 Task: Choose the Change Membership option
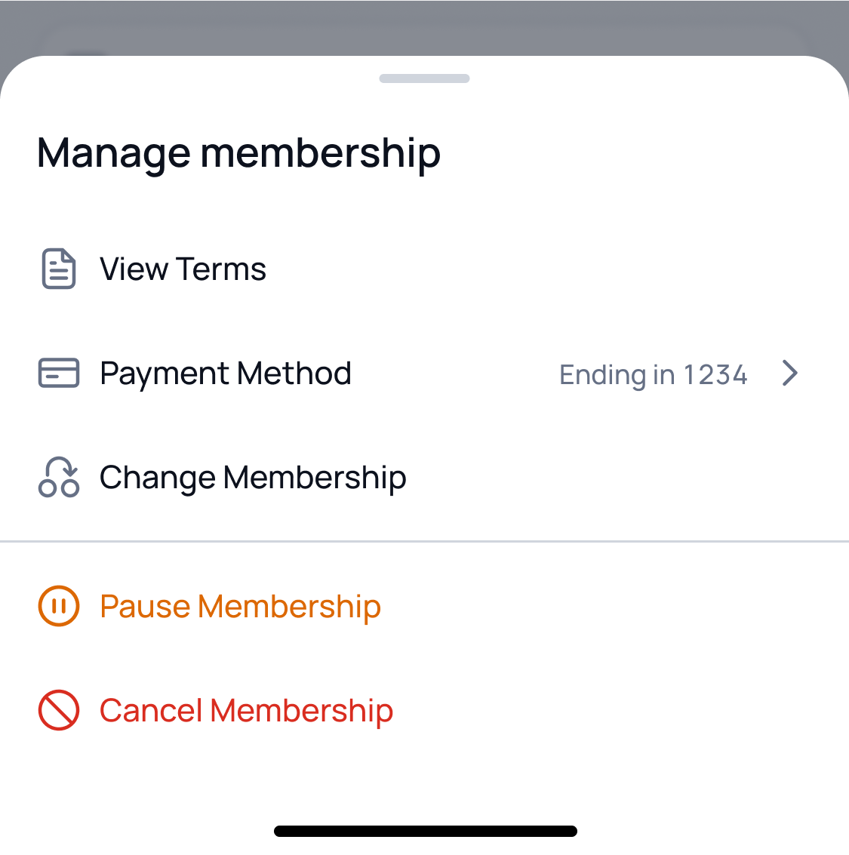click(x=253, y=478)
